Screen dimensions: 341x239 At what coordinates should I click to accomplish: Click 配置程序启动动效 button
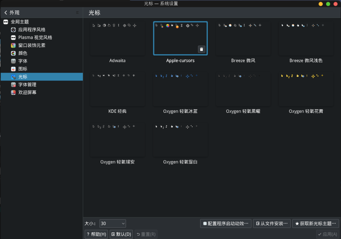click(x=226, y=223)
